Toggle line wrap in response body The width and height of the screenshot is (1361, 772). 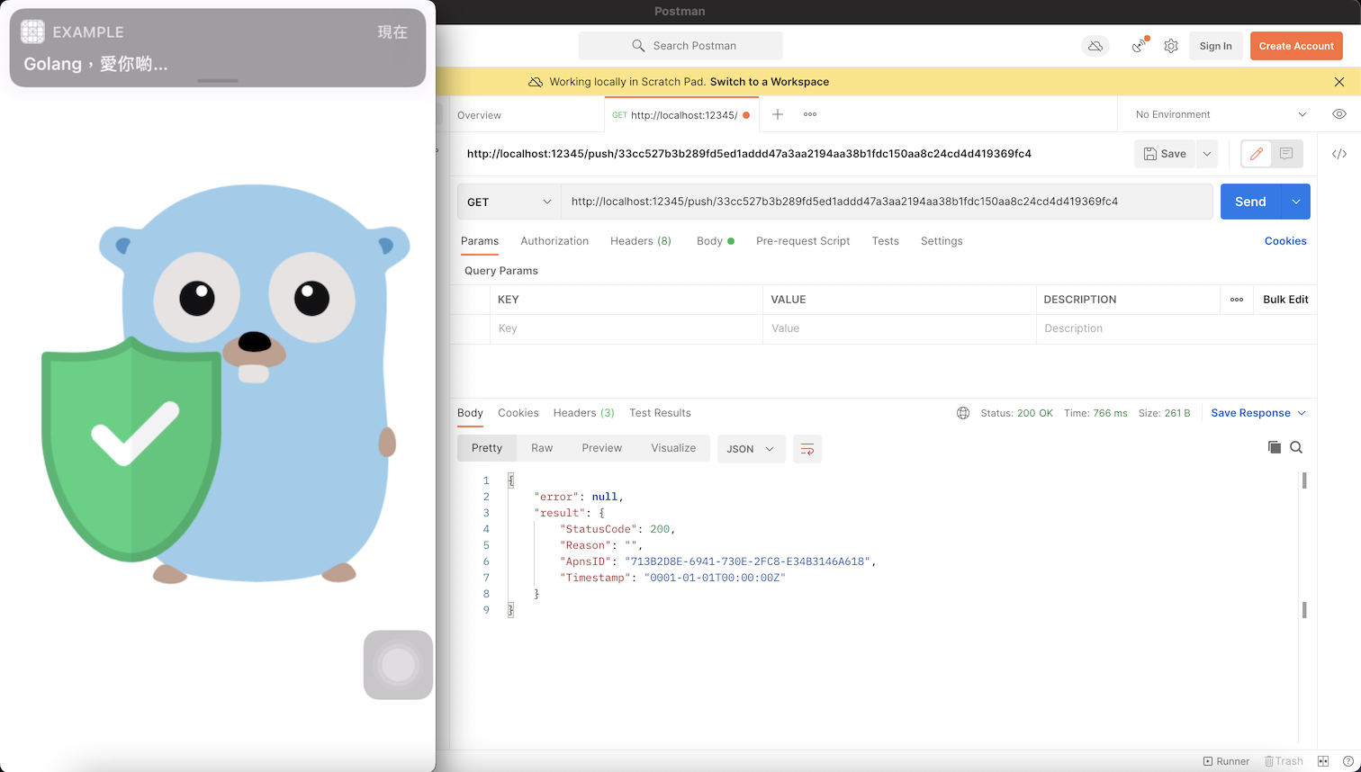click(x=807, y=449)
